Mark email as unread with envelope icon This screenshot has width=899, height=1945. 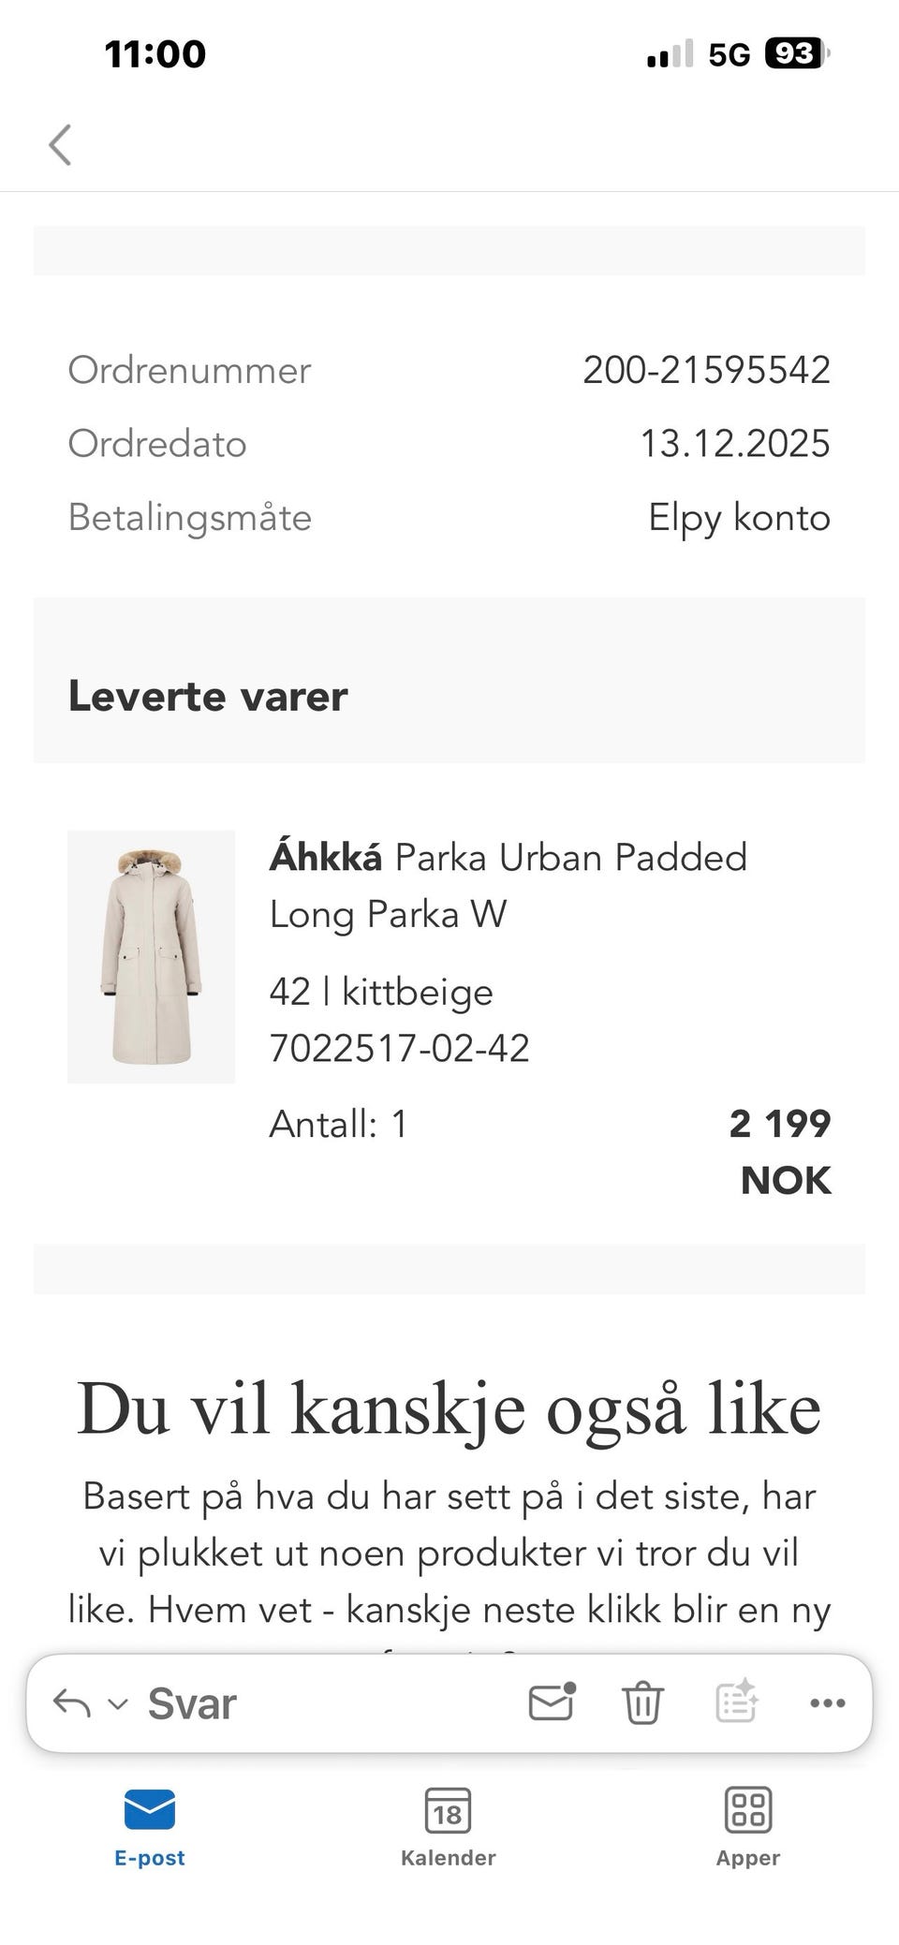pos(552,1702)
